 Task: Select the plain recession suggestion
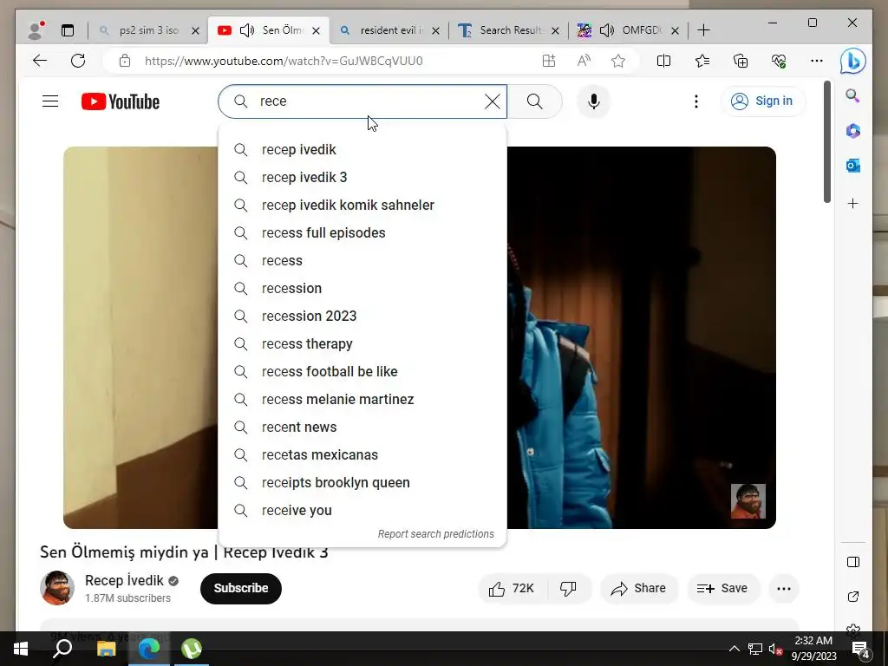[x=362, y=288]
